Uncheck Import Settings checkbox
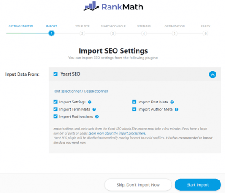This screenshot has height=193, width=225. point(55,102)
